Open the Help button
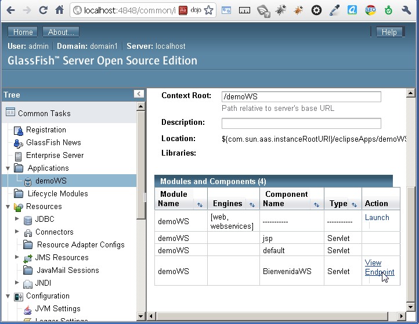This screenshot has height=324, width=419. [389, 32]
